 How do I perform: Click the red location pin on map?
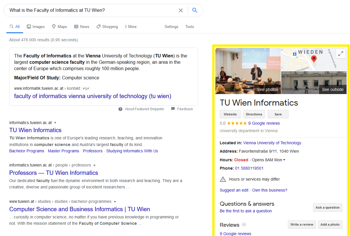pyautogui.click(x=314, y=59)
